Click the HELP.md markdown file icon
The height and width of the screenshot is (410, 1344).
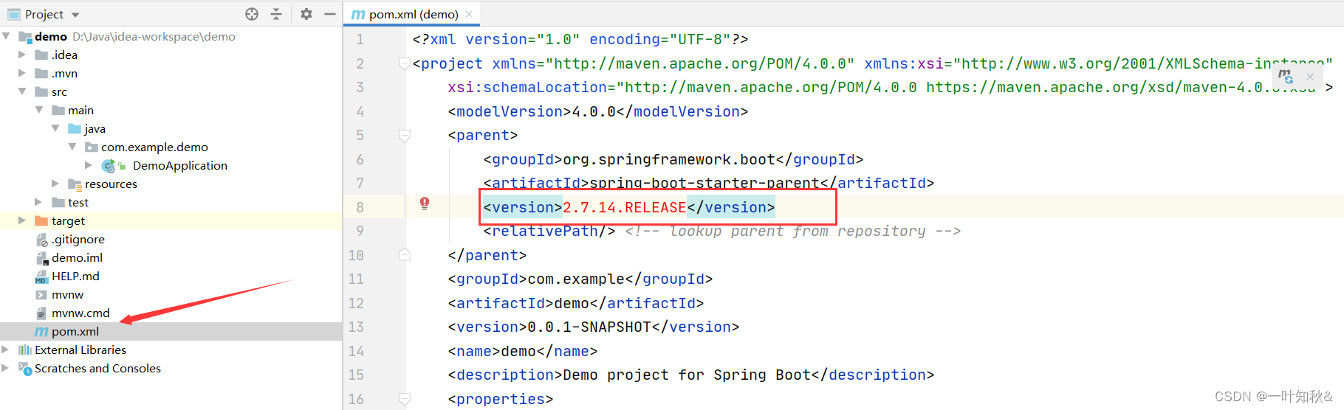[x=41, y=276]
